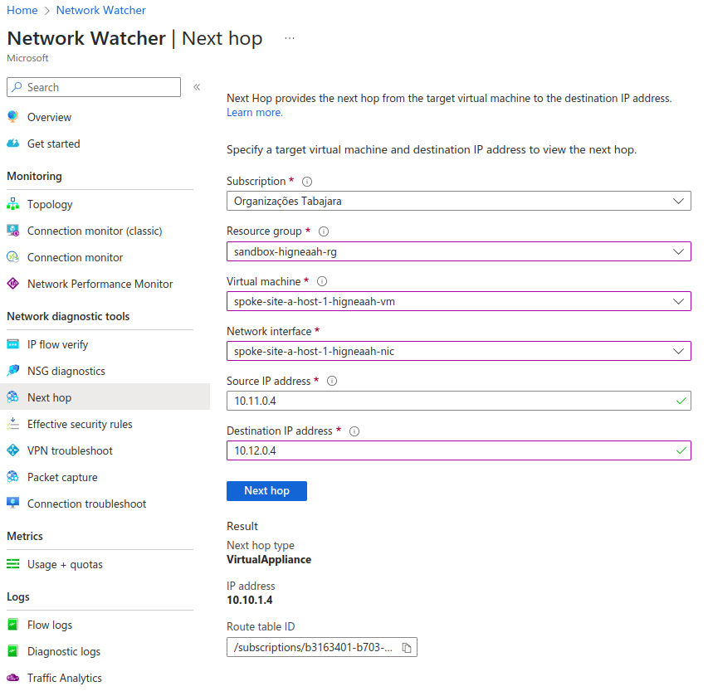
Task: Go to Network Watcher breadcrumb link
Action: 100,10
